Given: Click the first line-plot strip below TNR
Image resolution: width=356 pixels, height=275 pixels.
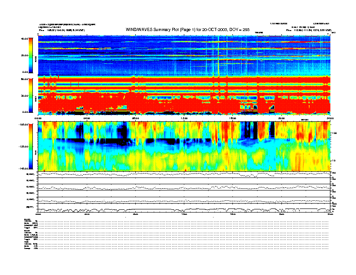Looking at the screenshot, I should tap(184, 174).
